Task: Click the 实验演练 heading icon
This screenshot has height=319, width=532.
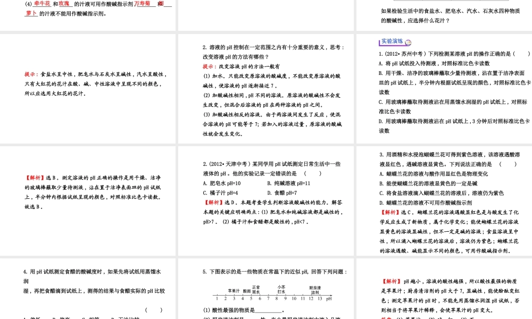Action: (408, 43)
